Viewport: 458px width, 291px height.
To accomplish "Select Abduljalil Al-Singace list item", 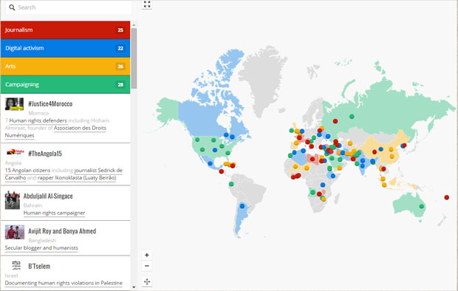I will tap(66, 203).
